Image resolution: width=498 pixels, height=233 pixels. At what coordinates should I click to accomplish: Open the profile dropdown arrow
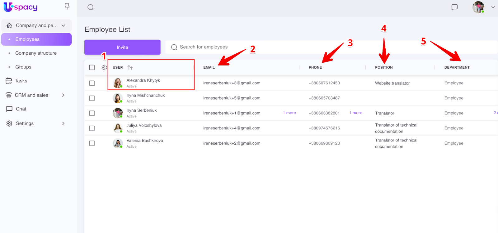493,7
